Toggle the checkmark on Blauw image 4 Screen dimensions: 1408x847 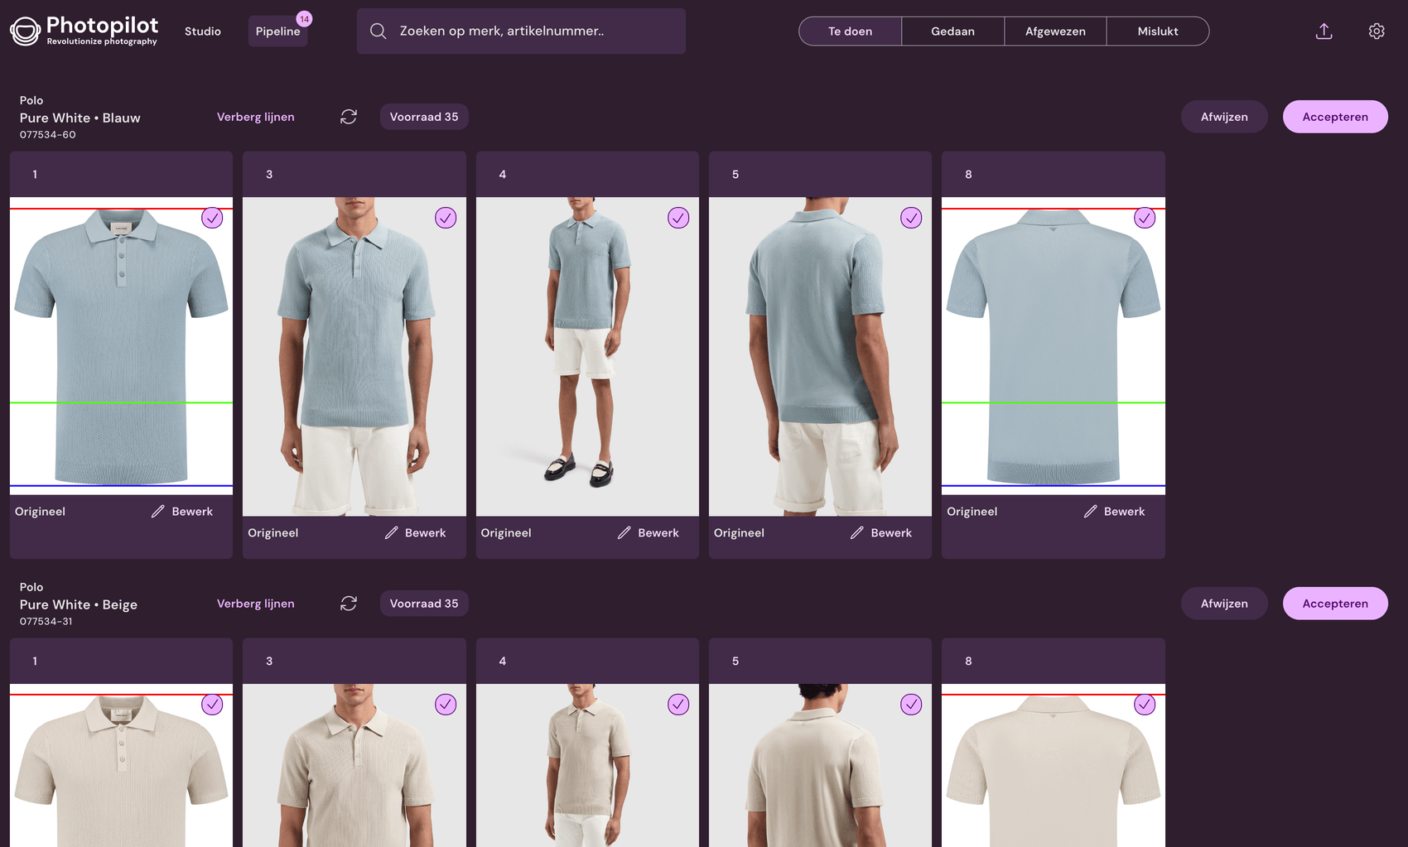click(678, 218)
